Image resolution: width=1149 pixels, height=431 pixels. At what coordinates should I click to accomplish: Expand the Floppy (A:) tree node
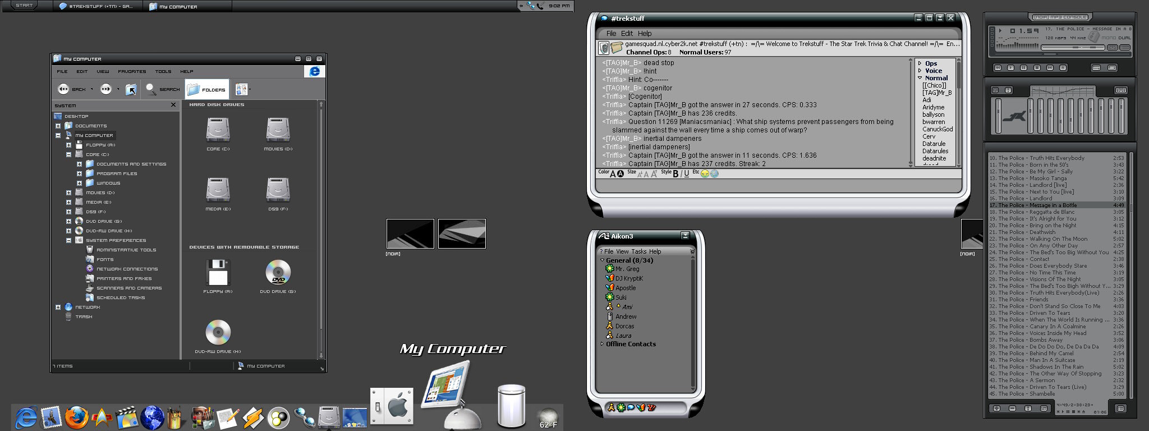[x=68, y=145]
